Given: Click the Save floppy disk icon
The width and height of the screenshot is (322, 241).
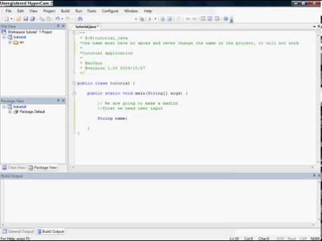Looking at the screenshot, I should pyautogui.click(x=26, y=19).
